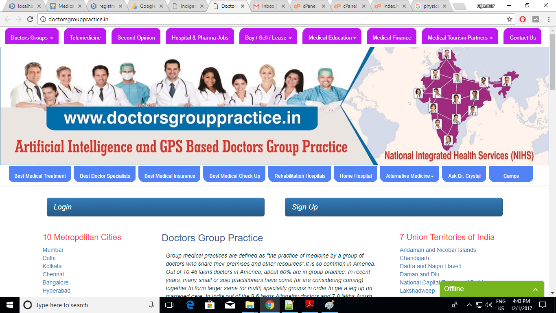Bookmark this page with the star icon
The width and height of the screenshot is (556, 313).
click(x=509, y=19)
